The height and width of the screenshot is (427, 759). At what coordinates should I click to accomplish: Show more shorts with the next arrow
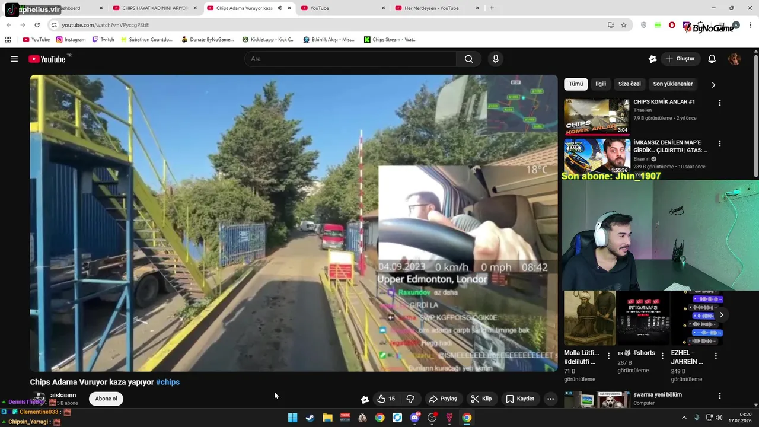click(721, 315)
